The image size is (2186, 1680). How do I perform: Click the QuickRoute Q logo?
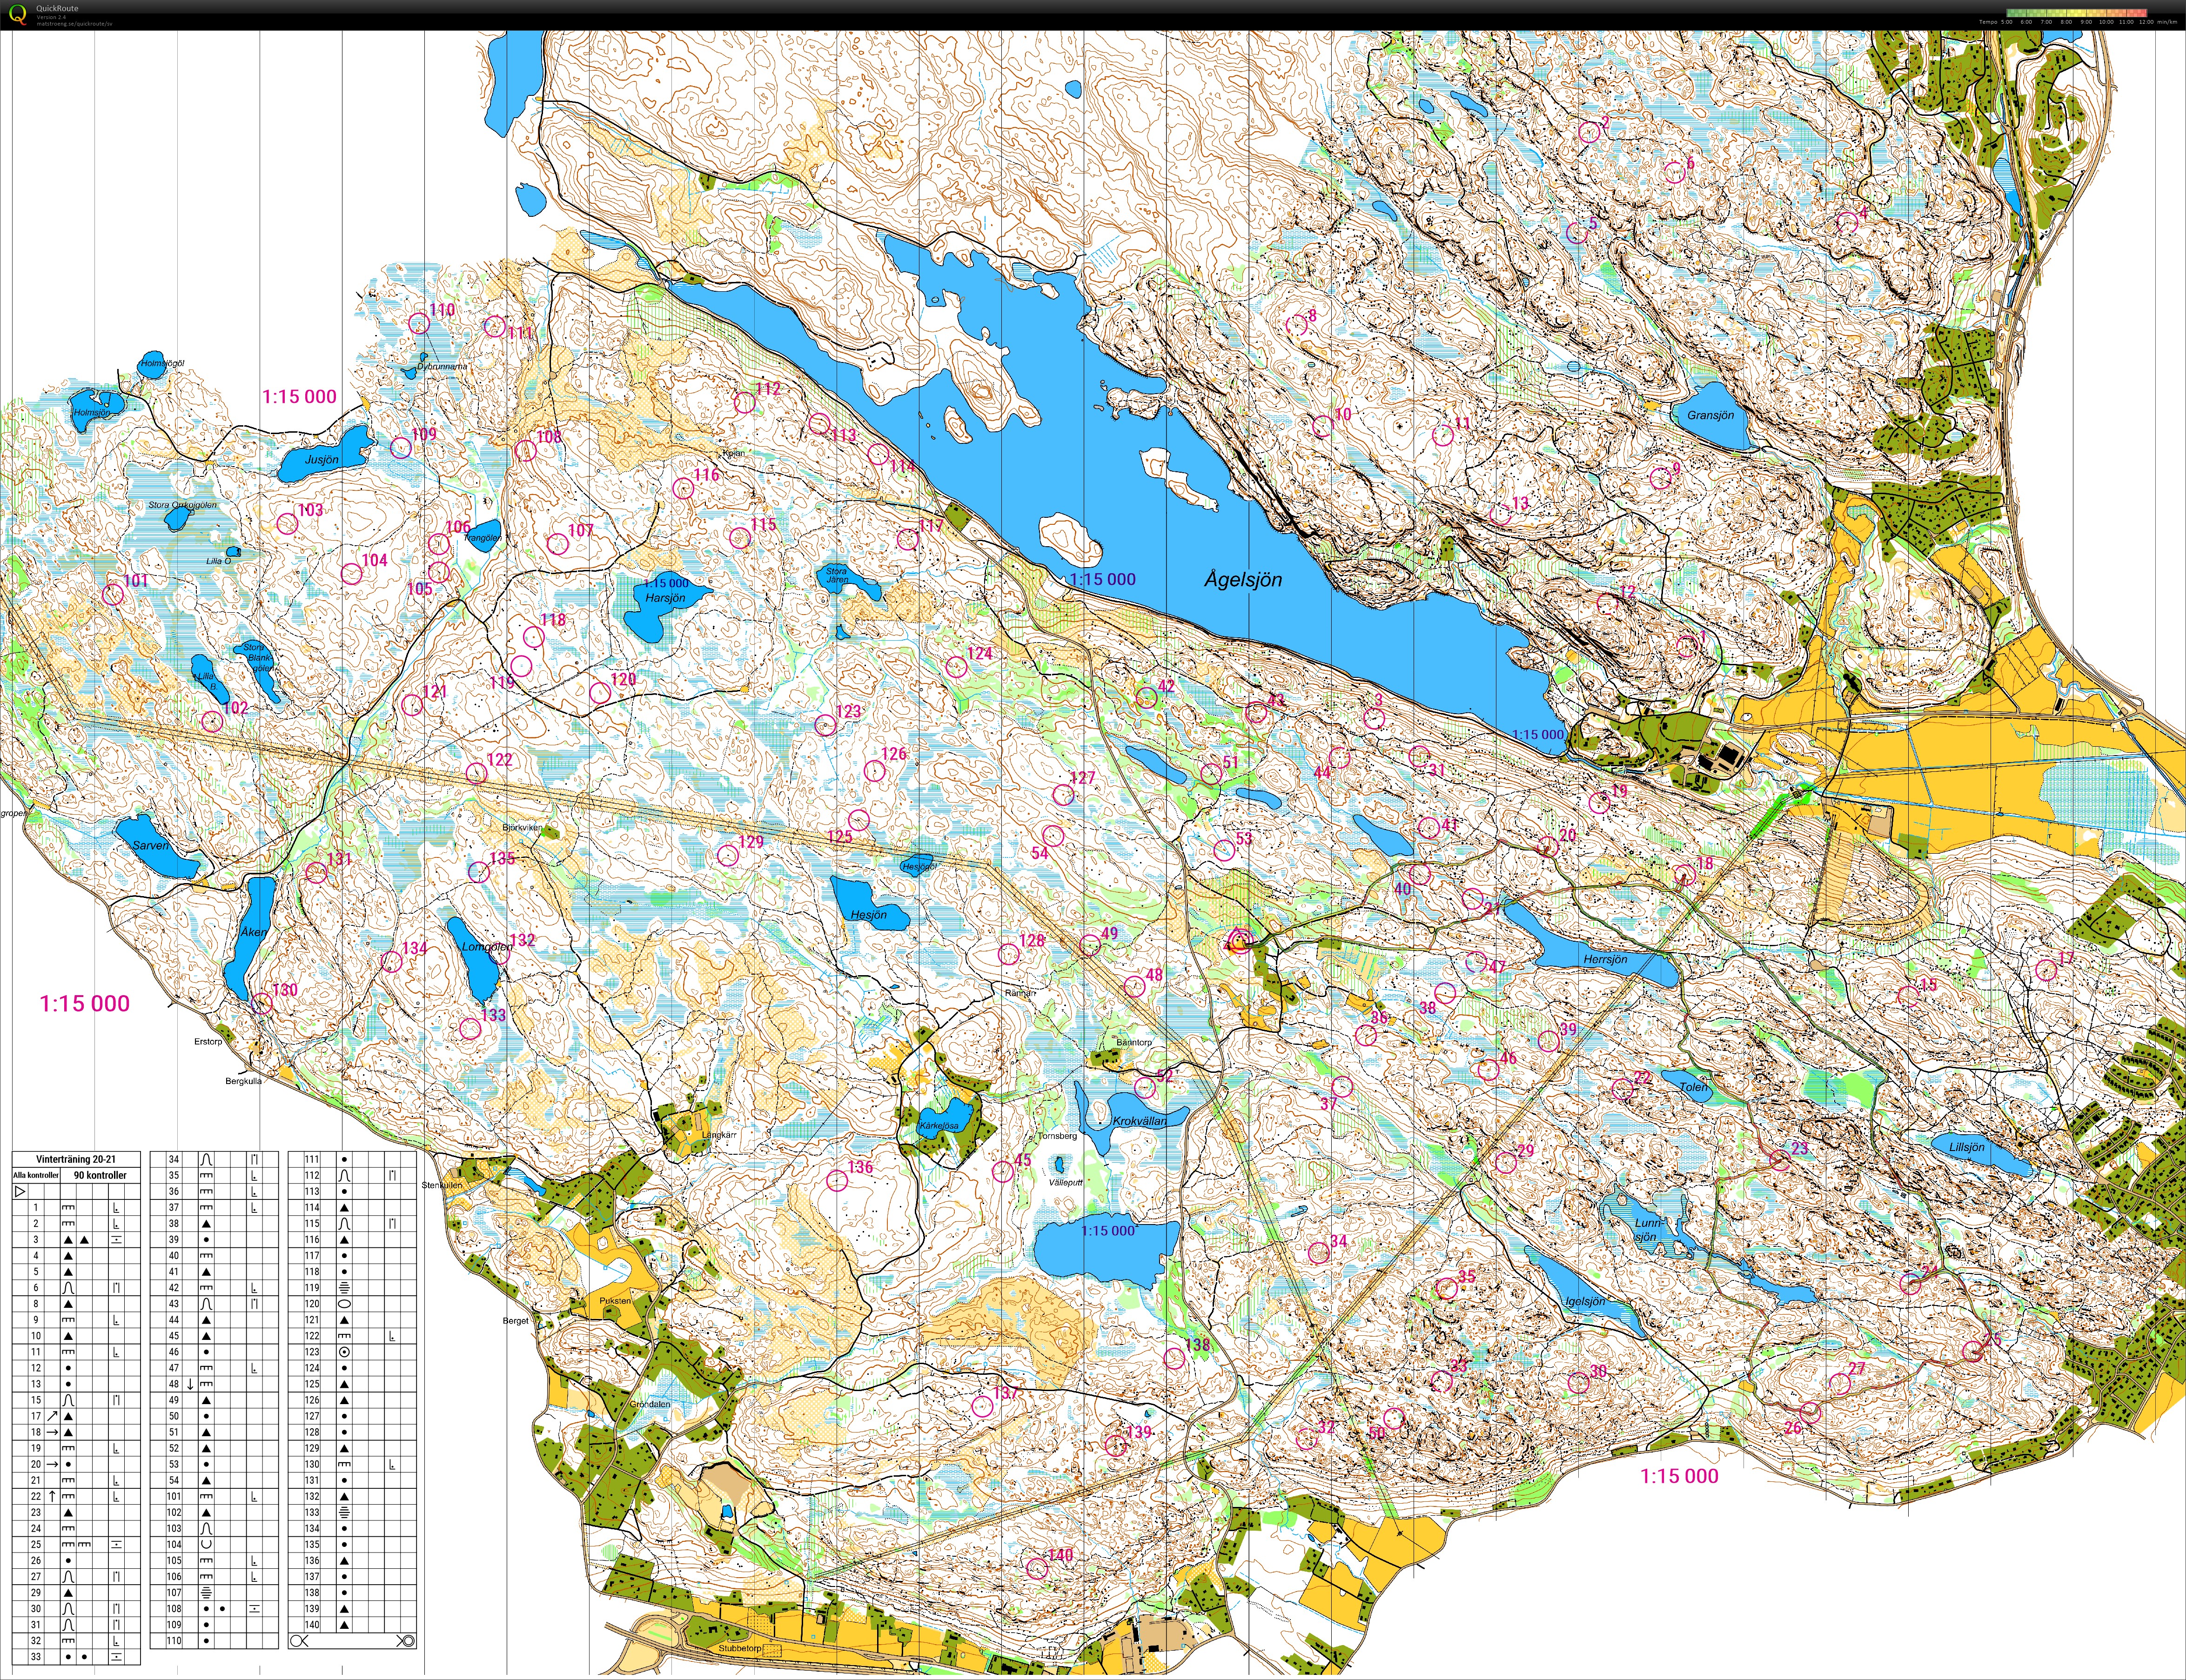point(17,15)
